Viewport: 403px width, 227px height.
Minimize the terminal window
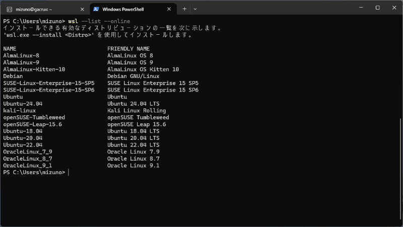(x=361, y=8)
